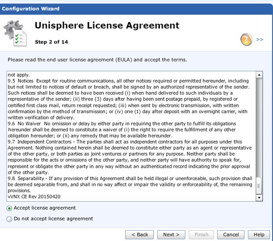Click the 'Please read the end user license agreement' instruction

click(97, 60)
